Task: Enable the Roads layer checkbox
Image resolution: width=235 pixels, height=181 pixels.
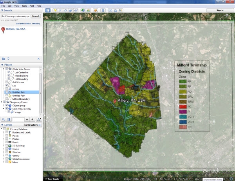Action: (x=7, y=142)
